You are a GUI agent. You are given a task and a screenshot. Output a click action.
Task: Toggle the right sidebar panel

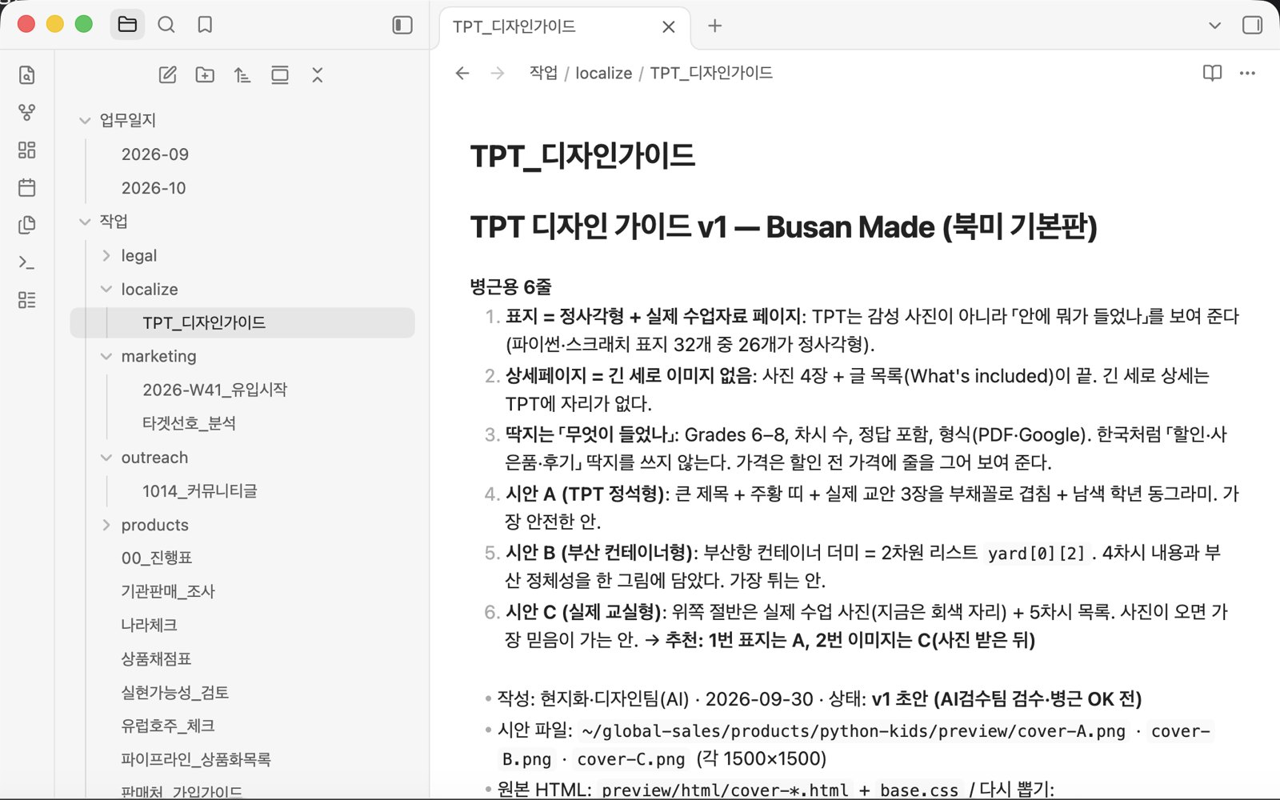click(x=1252, y=25)
